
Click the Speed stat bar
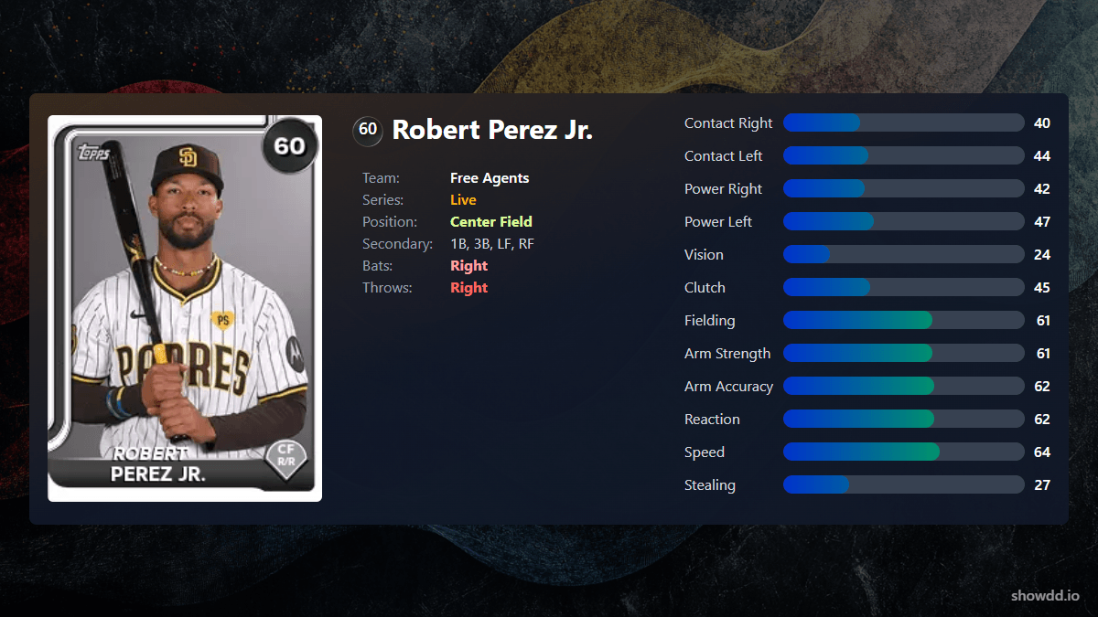point(903,452)
